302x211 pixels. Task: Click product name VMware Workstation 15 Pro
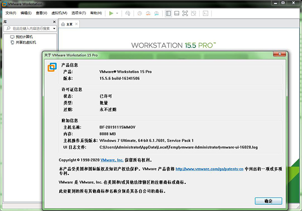click(x=125, y=72)
